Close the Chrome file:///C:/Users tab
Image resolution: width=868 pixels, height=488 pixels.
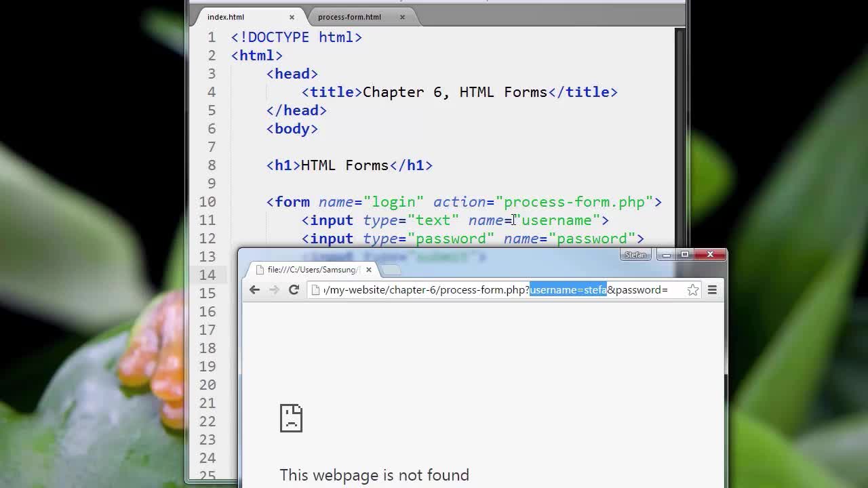click(369, 270)
